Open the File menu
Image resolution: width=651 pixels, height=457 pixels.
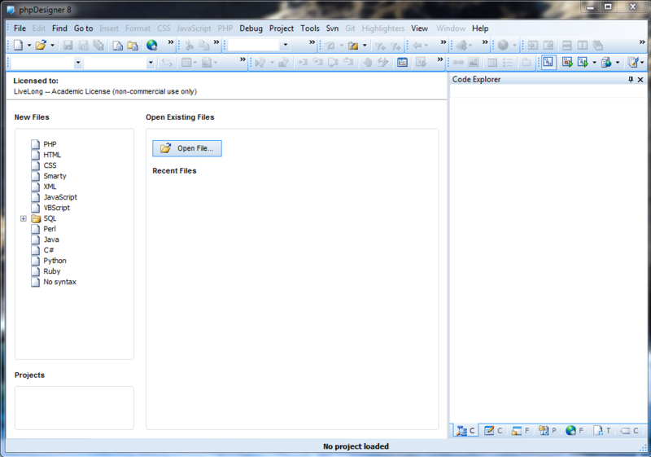tap(20, 29)
